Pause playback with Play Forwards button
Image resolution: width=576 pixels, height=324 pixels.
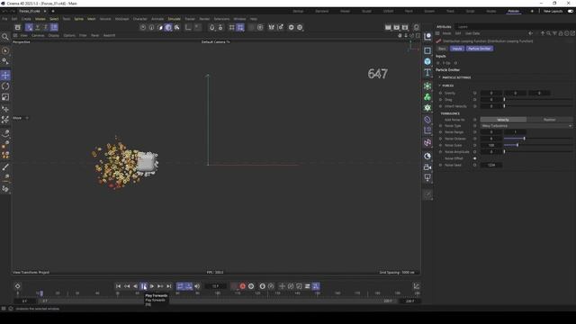(144, 286)
